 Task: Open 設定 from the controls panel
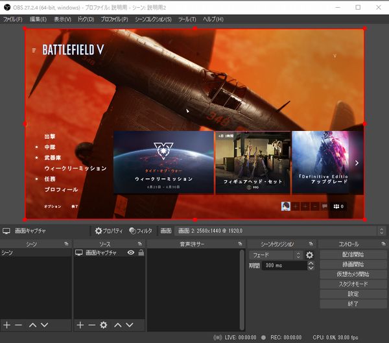[353, 294]
